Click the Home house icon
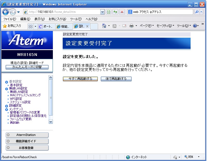This screenshot has height=161, width=212. point(104,26)
